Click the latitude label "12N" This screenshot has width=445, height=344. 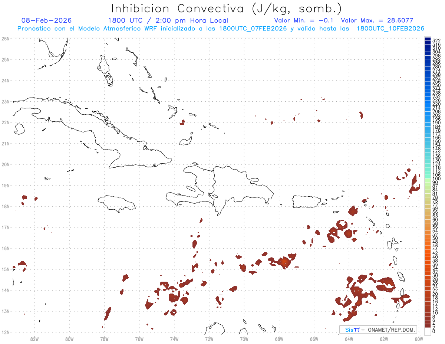pyautogui.click(x=5, y=332)
